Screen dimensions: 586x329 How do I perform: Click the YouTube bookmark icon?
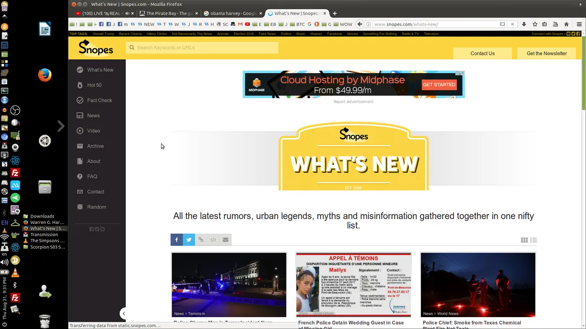coord(247,24)
